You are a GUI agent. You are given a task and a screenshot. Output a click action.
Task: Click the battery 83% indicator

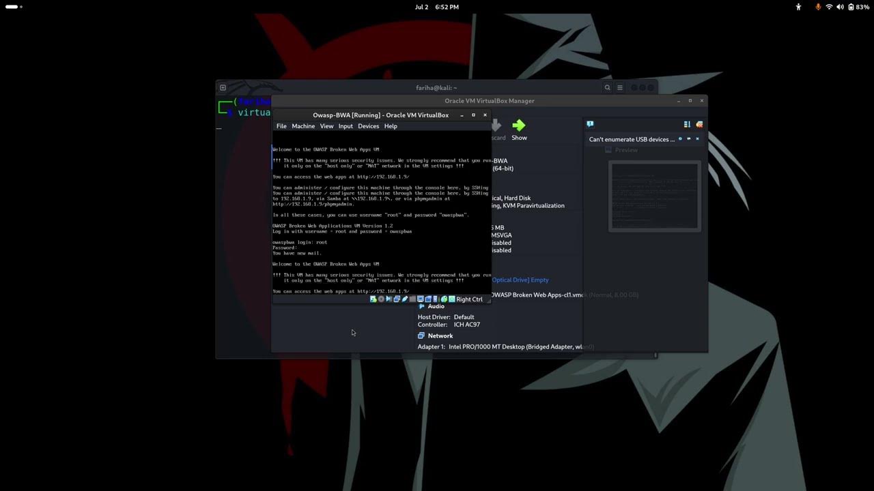coord(858,7)
